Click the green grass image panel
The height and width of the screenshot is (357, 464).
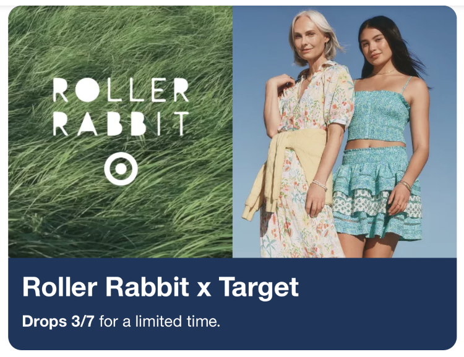tap(121, 132)
